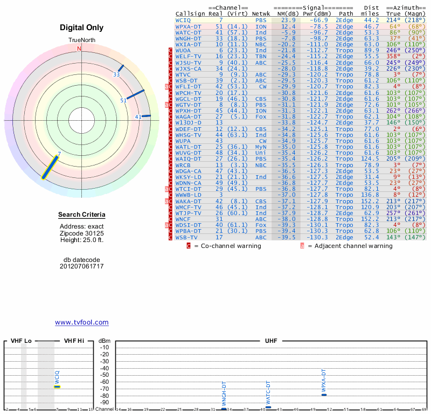This screenshot has width=431, height=414.
Task: Select the WATC-DT callsign row
Action: point(188,32)
